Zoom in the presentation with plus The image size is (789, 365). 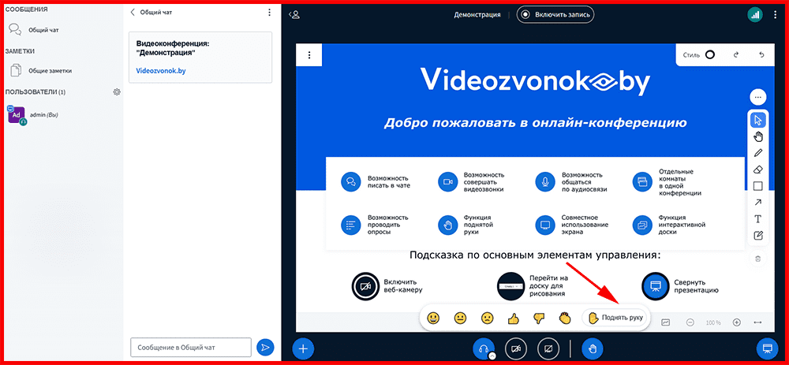coord(737,322)
